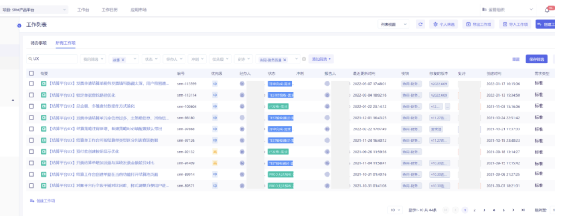This screenshot has height=216, width=562.
Task: Toggle the select-all header checkbox
Action: click(x=32, y=73)
